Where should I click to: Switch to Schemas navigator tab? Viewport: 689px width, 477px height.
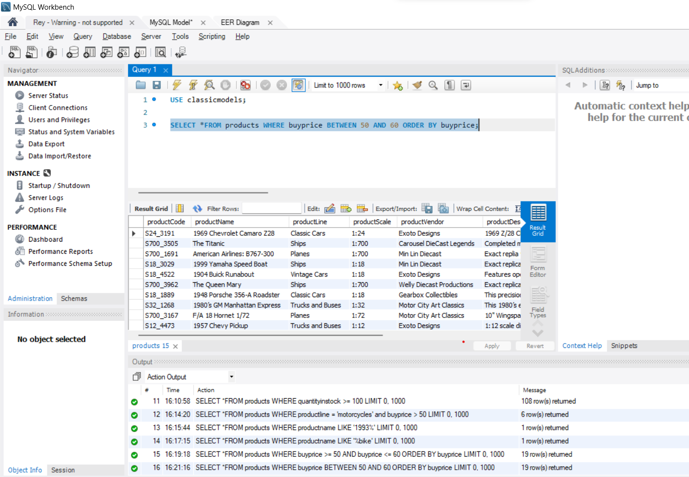pyautogui.click(x=74, y=299)
